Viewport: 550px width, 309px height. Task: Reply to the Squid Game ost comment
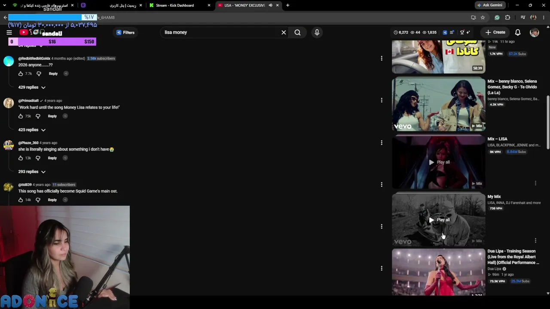pyautogui.click(x=52, y=200)
